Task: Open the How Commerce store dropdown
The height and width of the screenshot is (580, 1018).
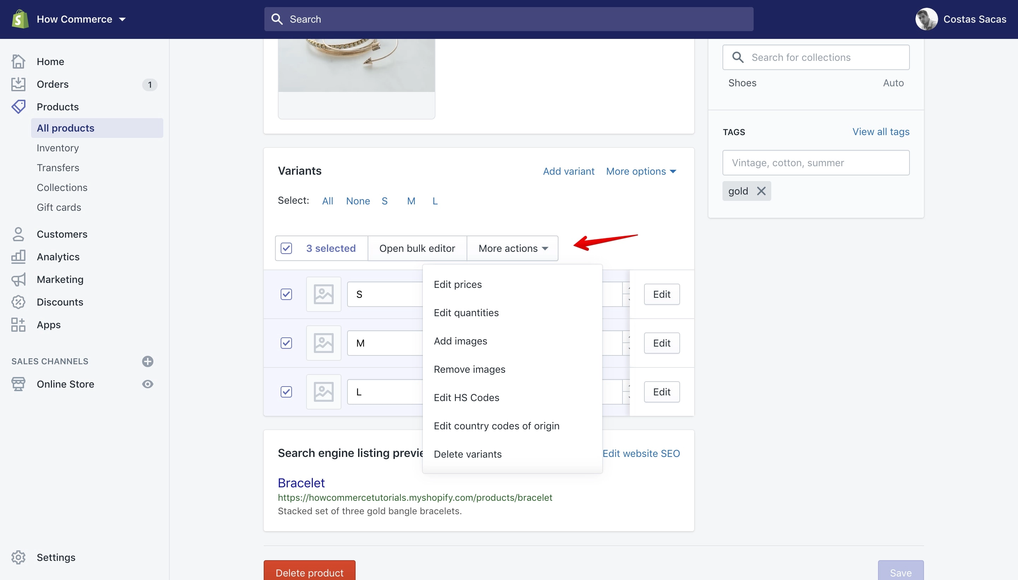Action: click(81, 19)
